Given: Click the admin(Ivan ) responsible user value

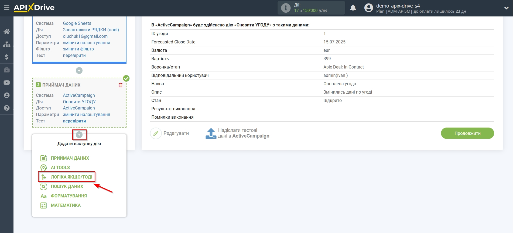Looking at the screenshot, I should point(336,75).
